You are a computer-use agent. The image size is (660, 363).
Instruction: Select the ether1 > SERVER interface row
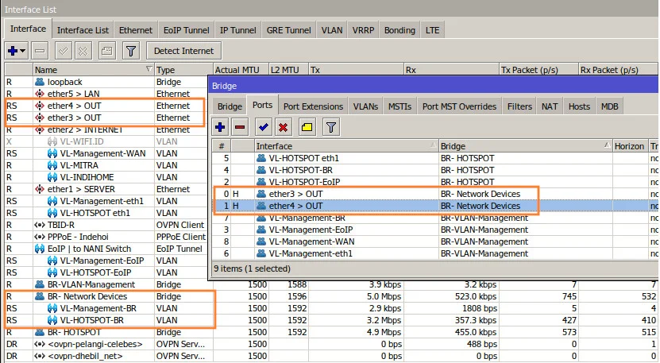[x=106, y=189]
